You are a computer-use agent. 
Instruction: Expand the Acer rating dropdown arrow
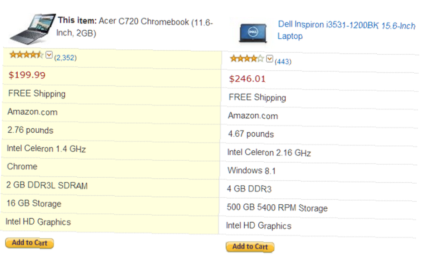point(49,55)
